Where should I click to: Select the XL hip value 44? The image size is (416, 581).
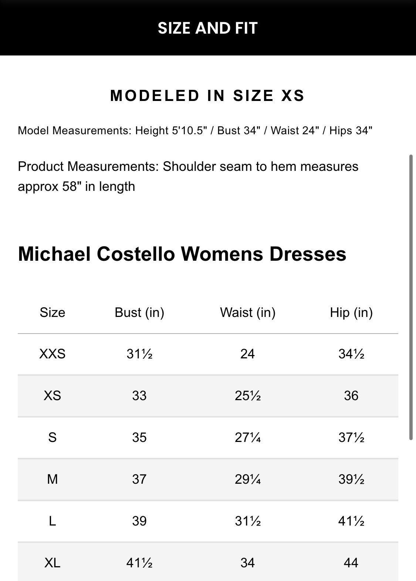tap(351, 563)
